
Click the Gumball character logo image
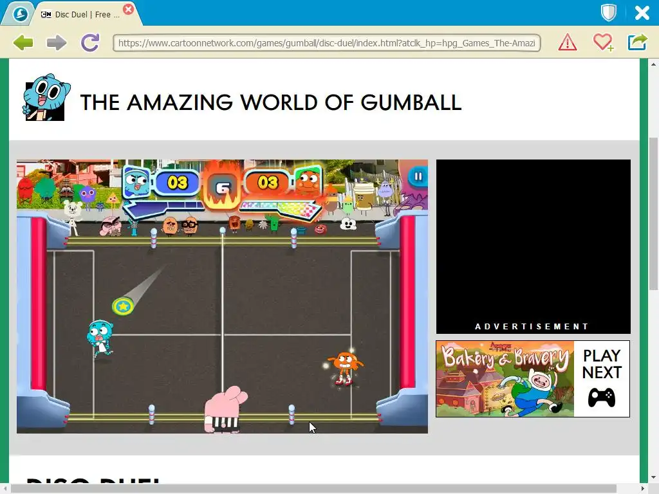(x=45, y=98)
